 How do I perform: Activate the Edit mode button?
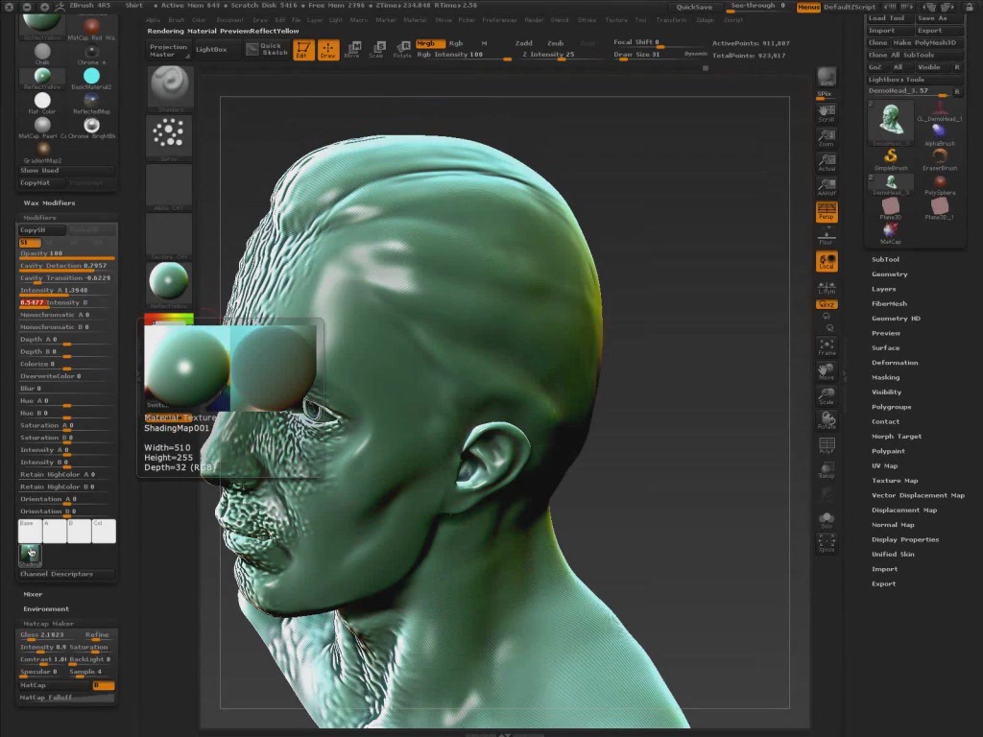click(303, 50)
